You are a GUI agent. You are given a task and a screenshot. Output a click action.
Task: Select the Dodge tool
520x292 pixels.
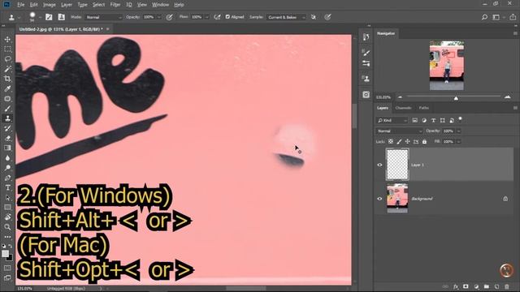point(7,168)
